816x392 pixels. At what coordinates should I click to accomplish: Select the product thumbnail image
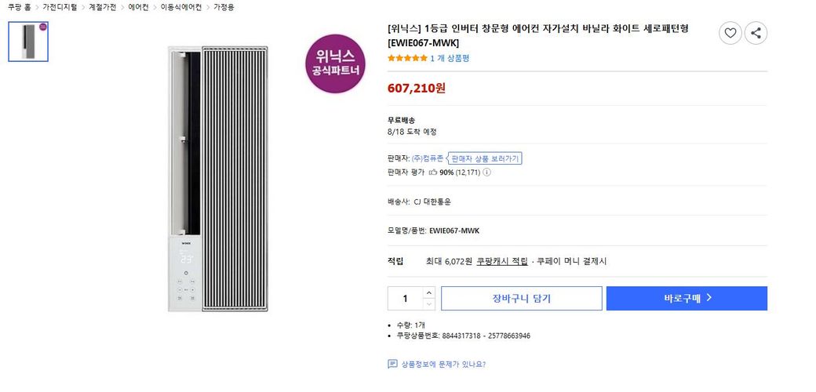[x=28, y=42]
